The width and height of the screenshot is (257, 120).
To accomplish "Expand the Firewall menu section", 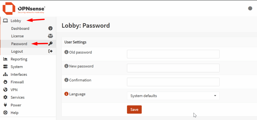I will [17, 82].
